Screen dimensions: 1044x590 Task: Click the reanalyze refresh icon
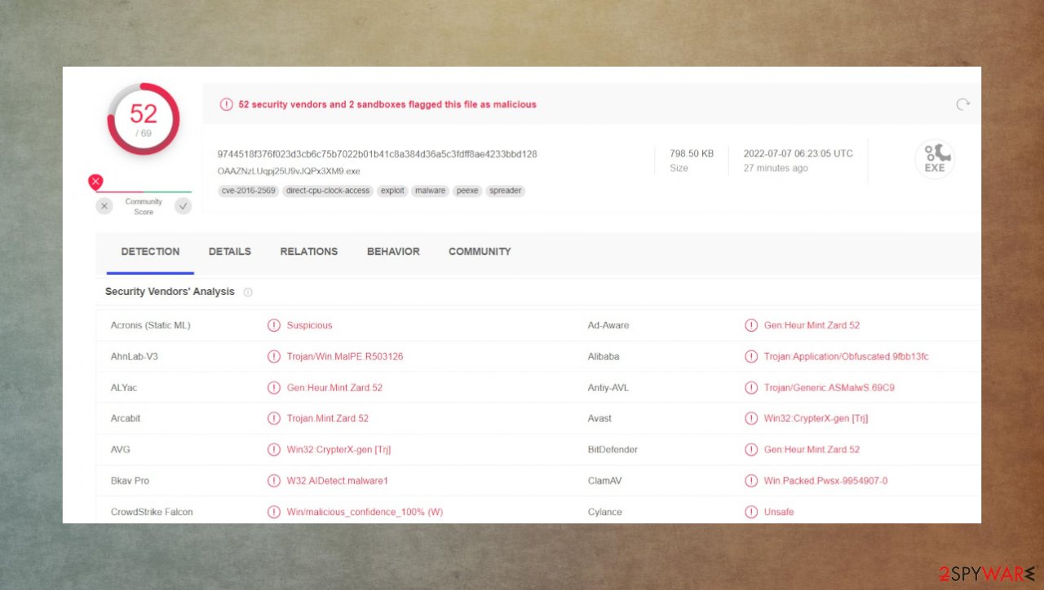[962, 104]
